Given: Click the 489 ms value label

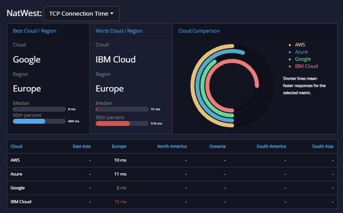Looking at the screenshot, I should pyautogui.click(x=74, y=121).
